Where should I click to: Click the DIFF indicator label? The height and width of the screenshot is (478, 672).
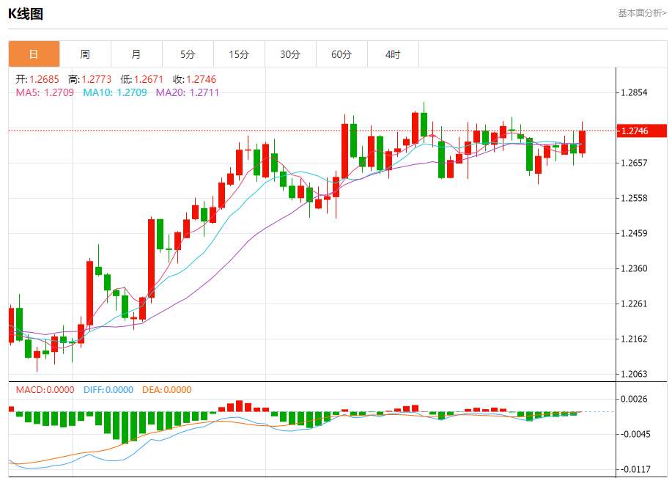click(x=108, y=390)
